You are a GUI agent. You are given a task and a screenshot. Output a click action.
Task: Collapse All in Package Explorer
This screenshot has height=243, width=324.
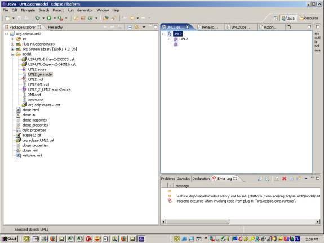(130, 27)
